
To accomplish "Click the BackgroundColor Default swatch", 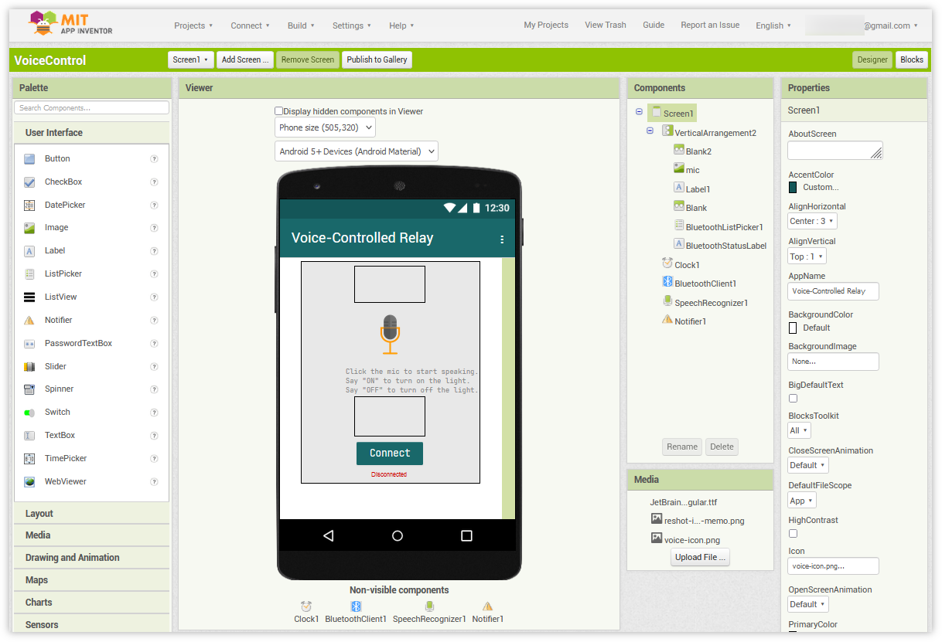I will tap(793, 328).
